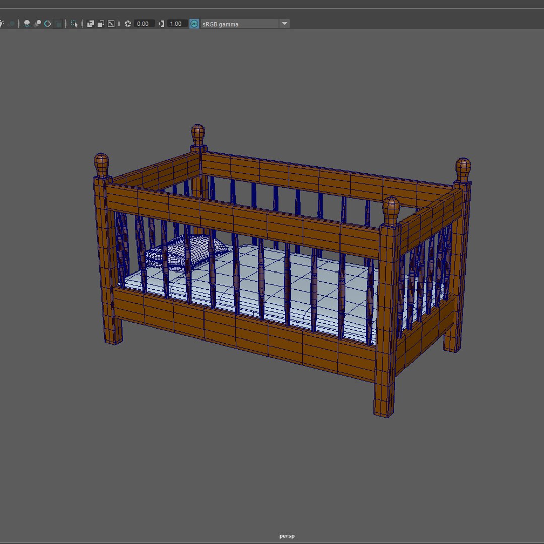Click the exposure aperture icon
Image resolution: width=544 pixels, height=544 pixels.
tap(128, 24)
